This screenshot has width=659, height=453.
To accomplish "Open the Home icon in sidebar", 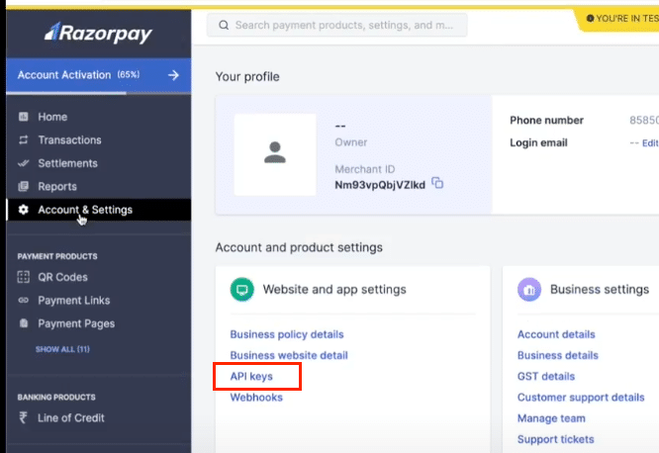I will coord(24,117).
